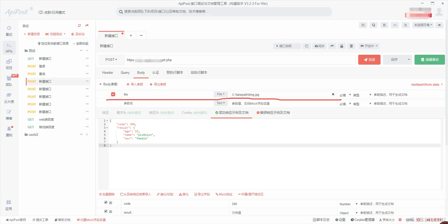This screenshot has height=224, width=448.
Task: Open the Cookie管理器 in the status bar
Action: (x=363, y=220)
